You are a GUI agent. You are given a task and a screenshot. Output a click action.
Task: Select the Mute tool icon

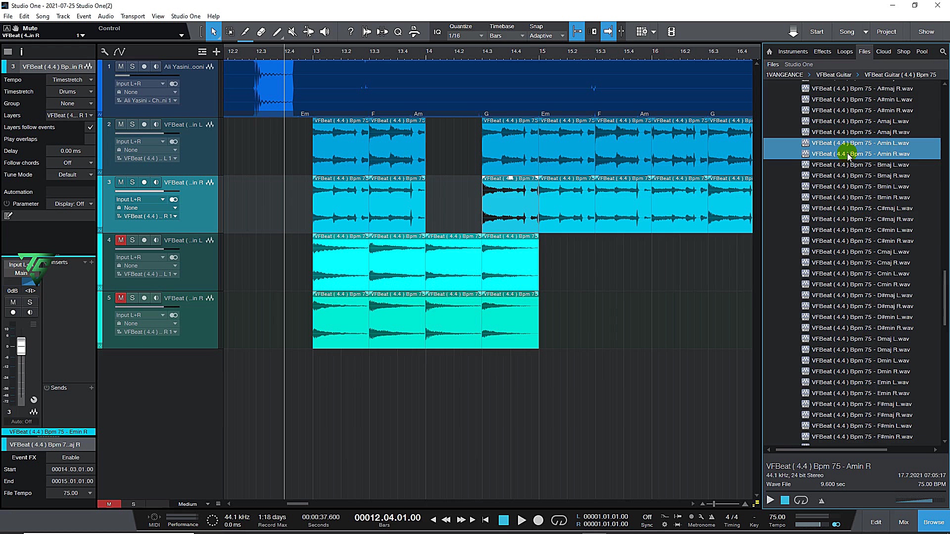(x=292, y=32)
